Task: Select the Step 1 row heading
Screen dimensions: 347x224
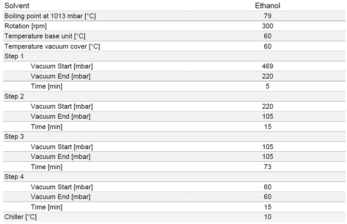Action: [14, 56]
